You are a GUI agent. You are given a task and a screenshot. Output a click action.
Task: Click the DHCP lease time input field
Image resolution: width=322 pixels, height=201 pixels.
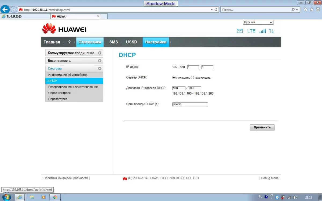click(190, 104)
